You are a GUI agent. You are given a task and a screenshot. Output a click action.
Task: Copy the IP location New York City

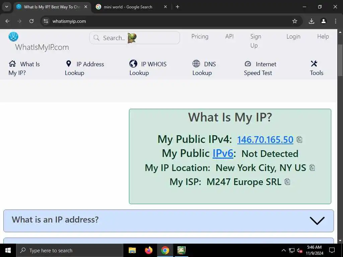tap(312, 168)
